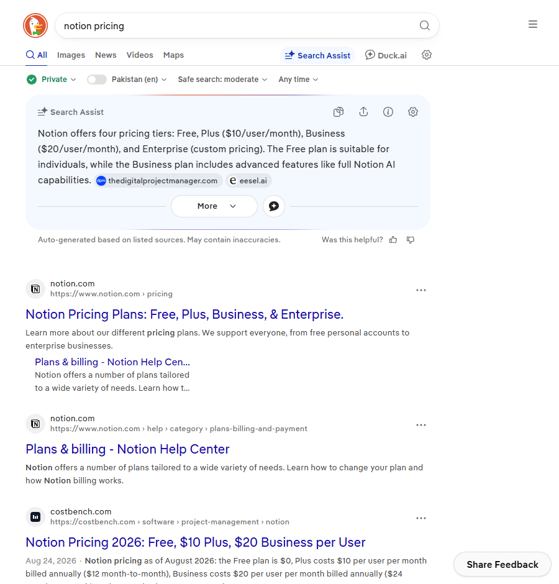Click into the notion pricing search field
This screenshot has width=559, height=584.
coord(239,25)
